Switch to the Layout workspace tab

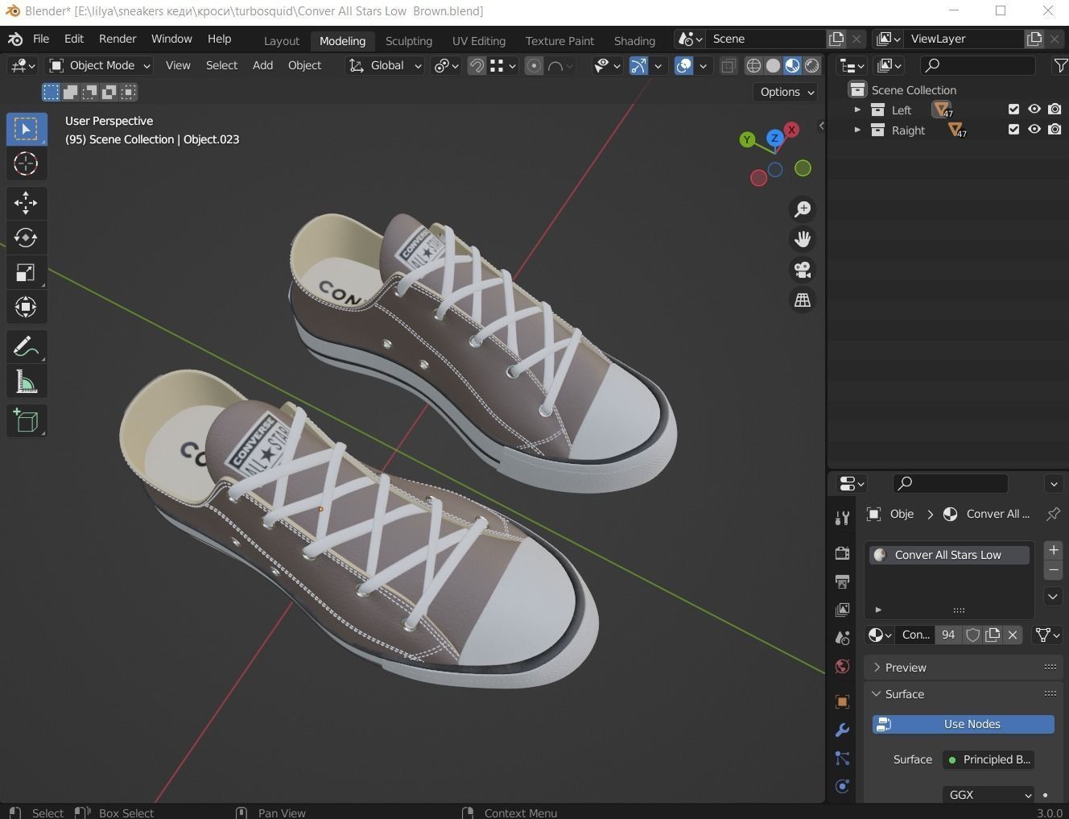tap(282, 40)
